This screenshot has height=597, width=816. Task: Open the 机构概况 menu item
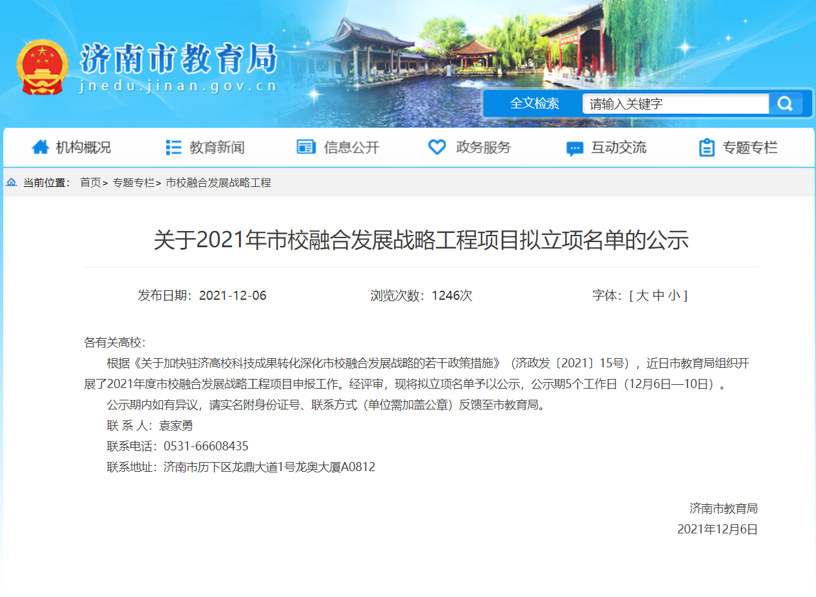pos(83,147)
